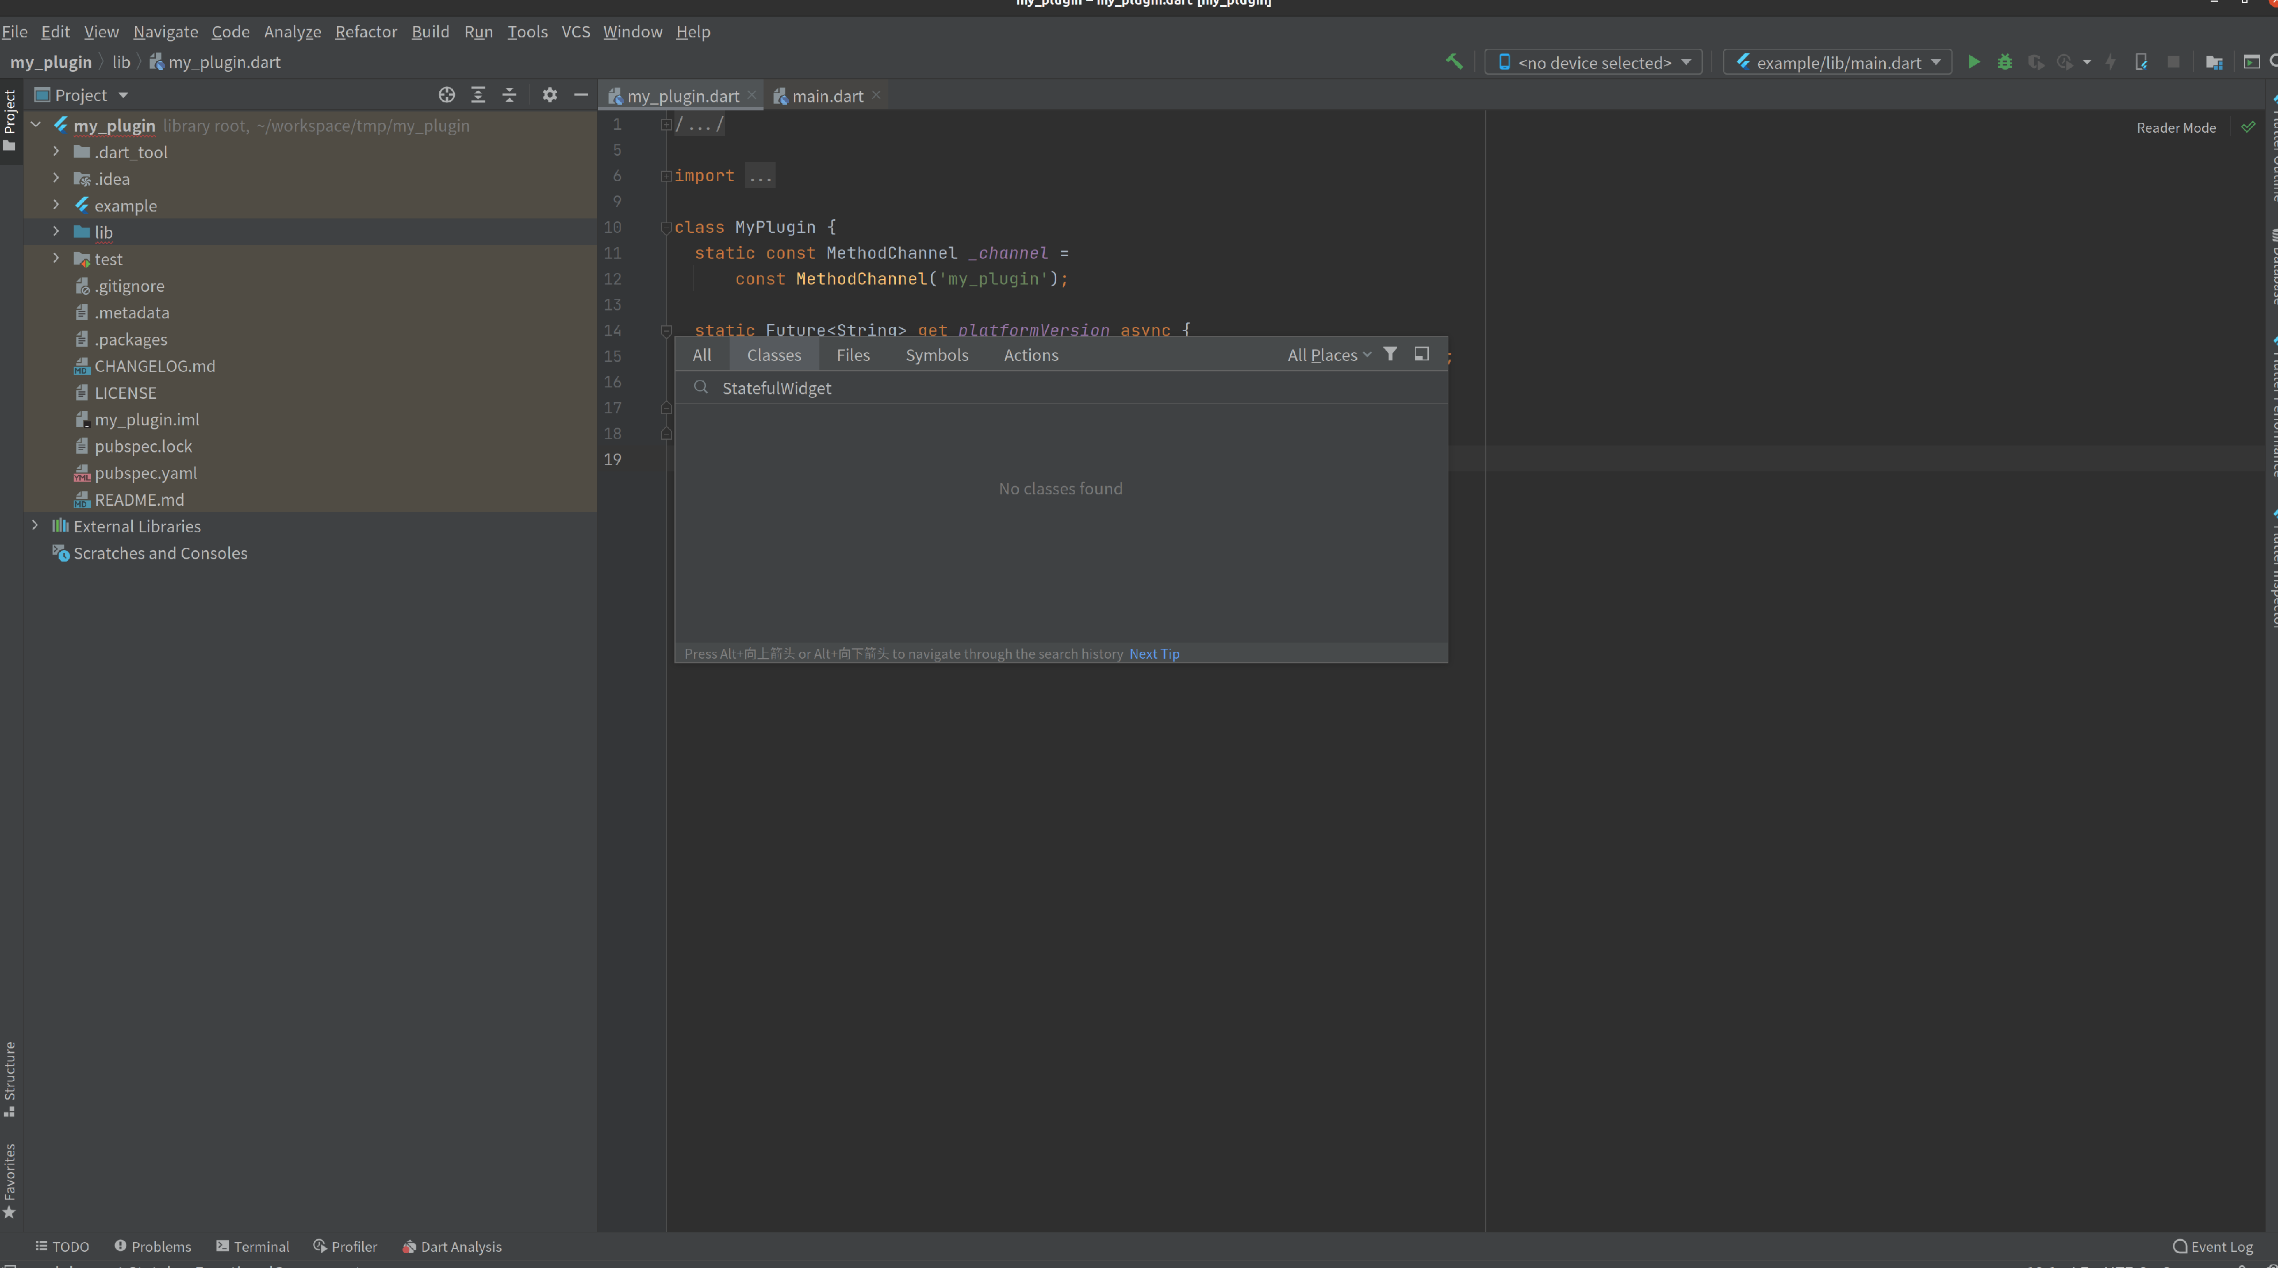Run the app with the green Run icon
2278x1268 pixels.
[1974, 62]
